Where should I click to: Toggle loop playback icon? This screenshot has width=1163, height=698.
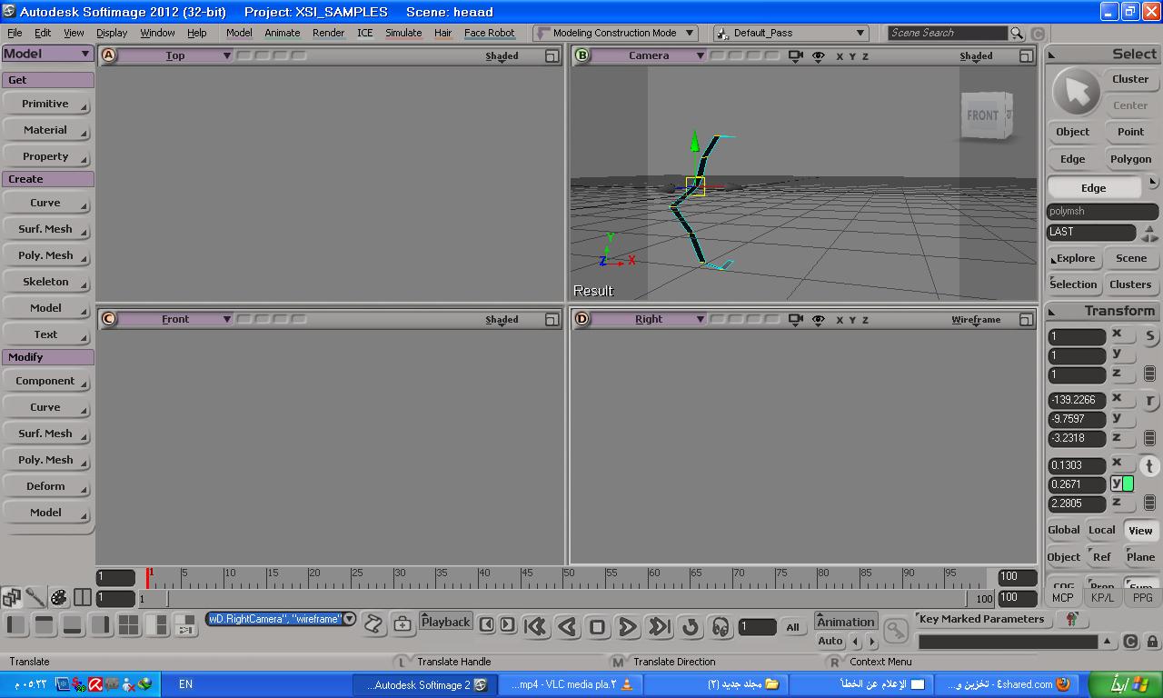click(x=690, y=626)
